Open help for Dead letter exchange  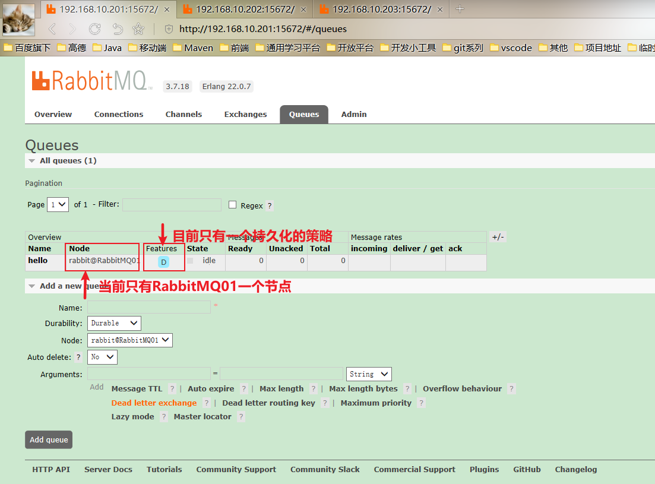pyautogui.click(x=207, y=403)
